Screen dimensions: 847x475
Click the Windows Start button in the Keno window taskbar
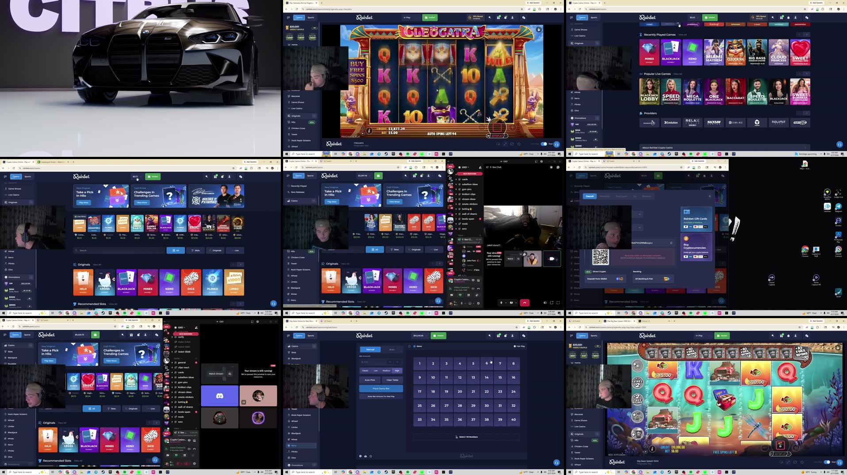coord(286,472)
